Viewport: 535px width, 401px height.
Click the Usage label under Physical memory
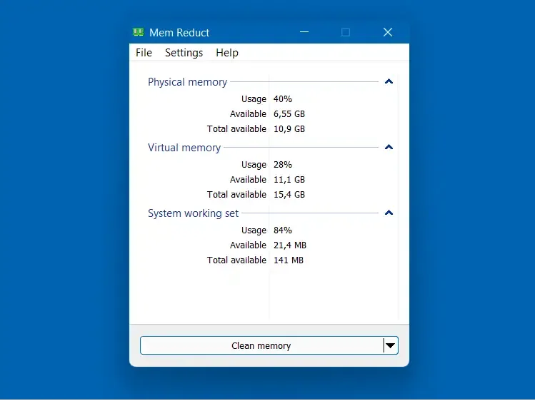pos(254,99)
